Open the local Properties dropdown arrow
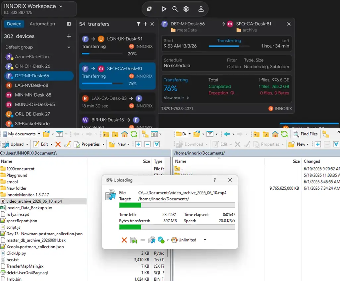Screen dimensions: 340x281 (103, 144)
